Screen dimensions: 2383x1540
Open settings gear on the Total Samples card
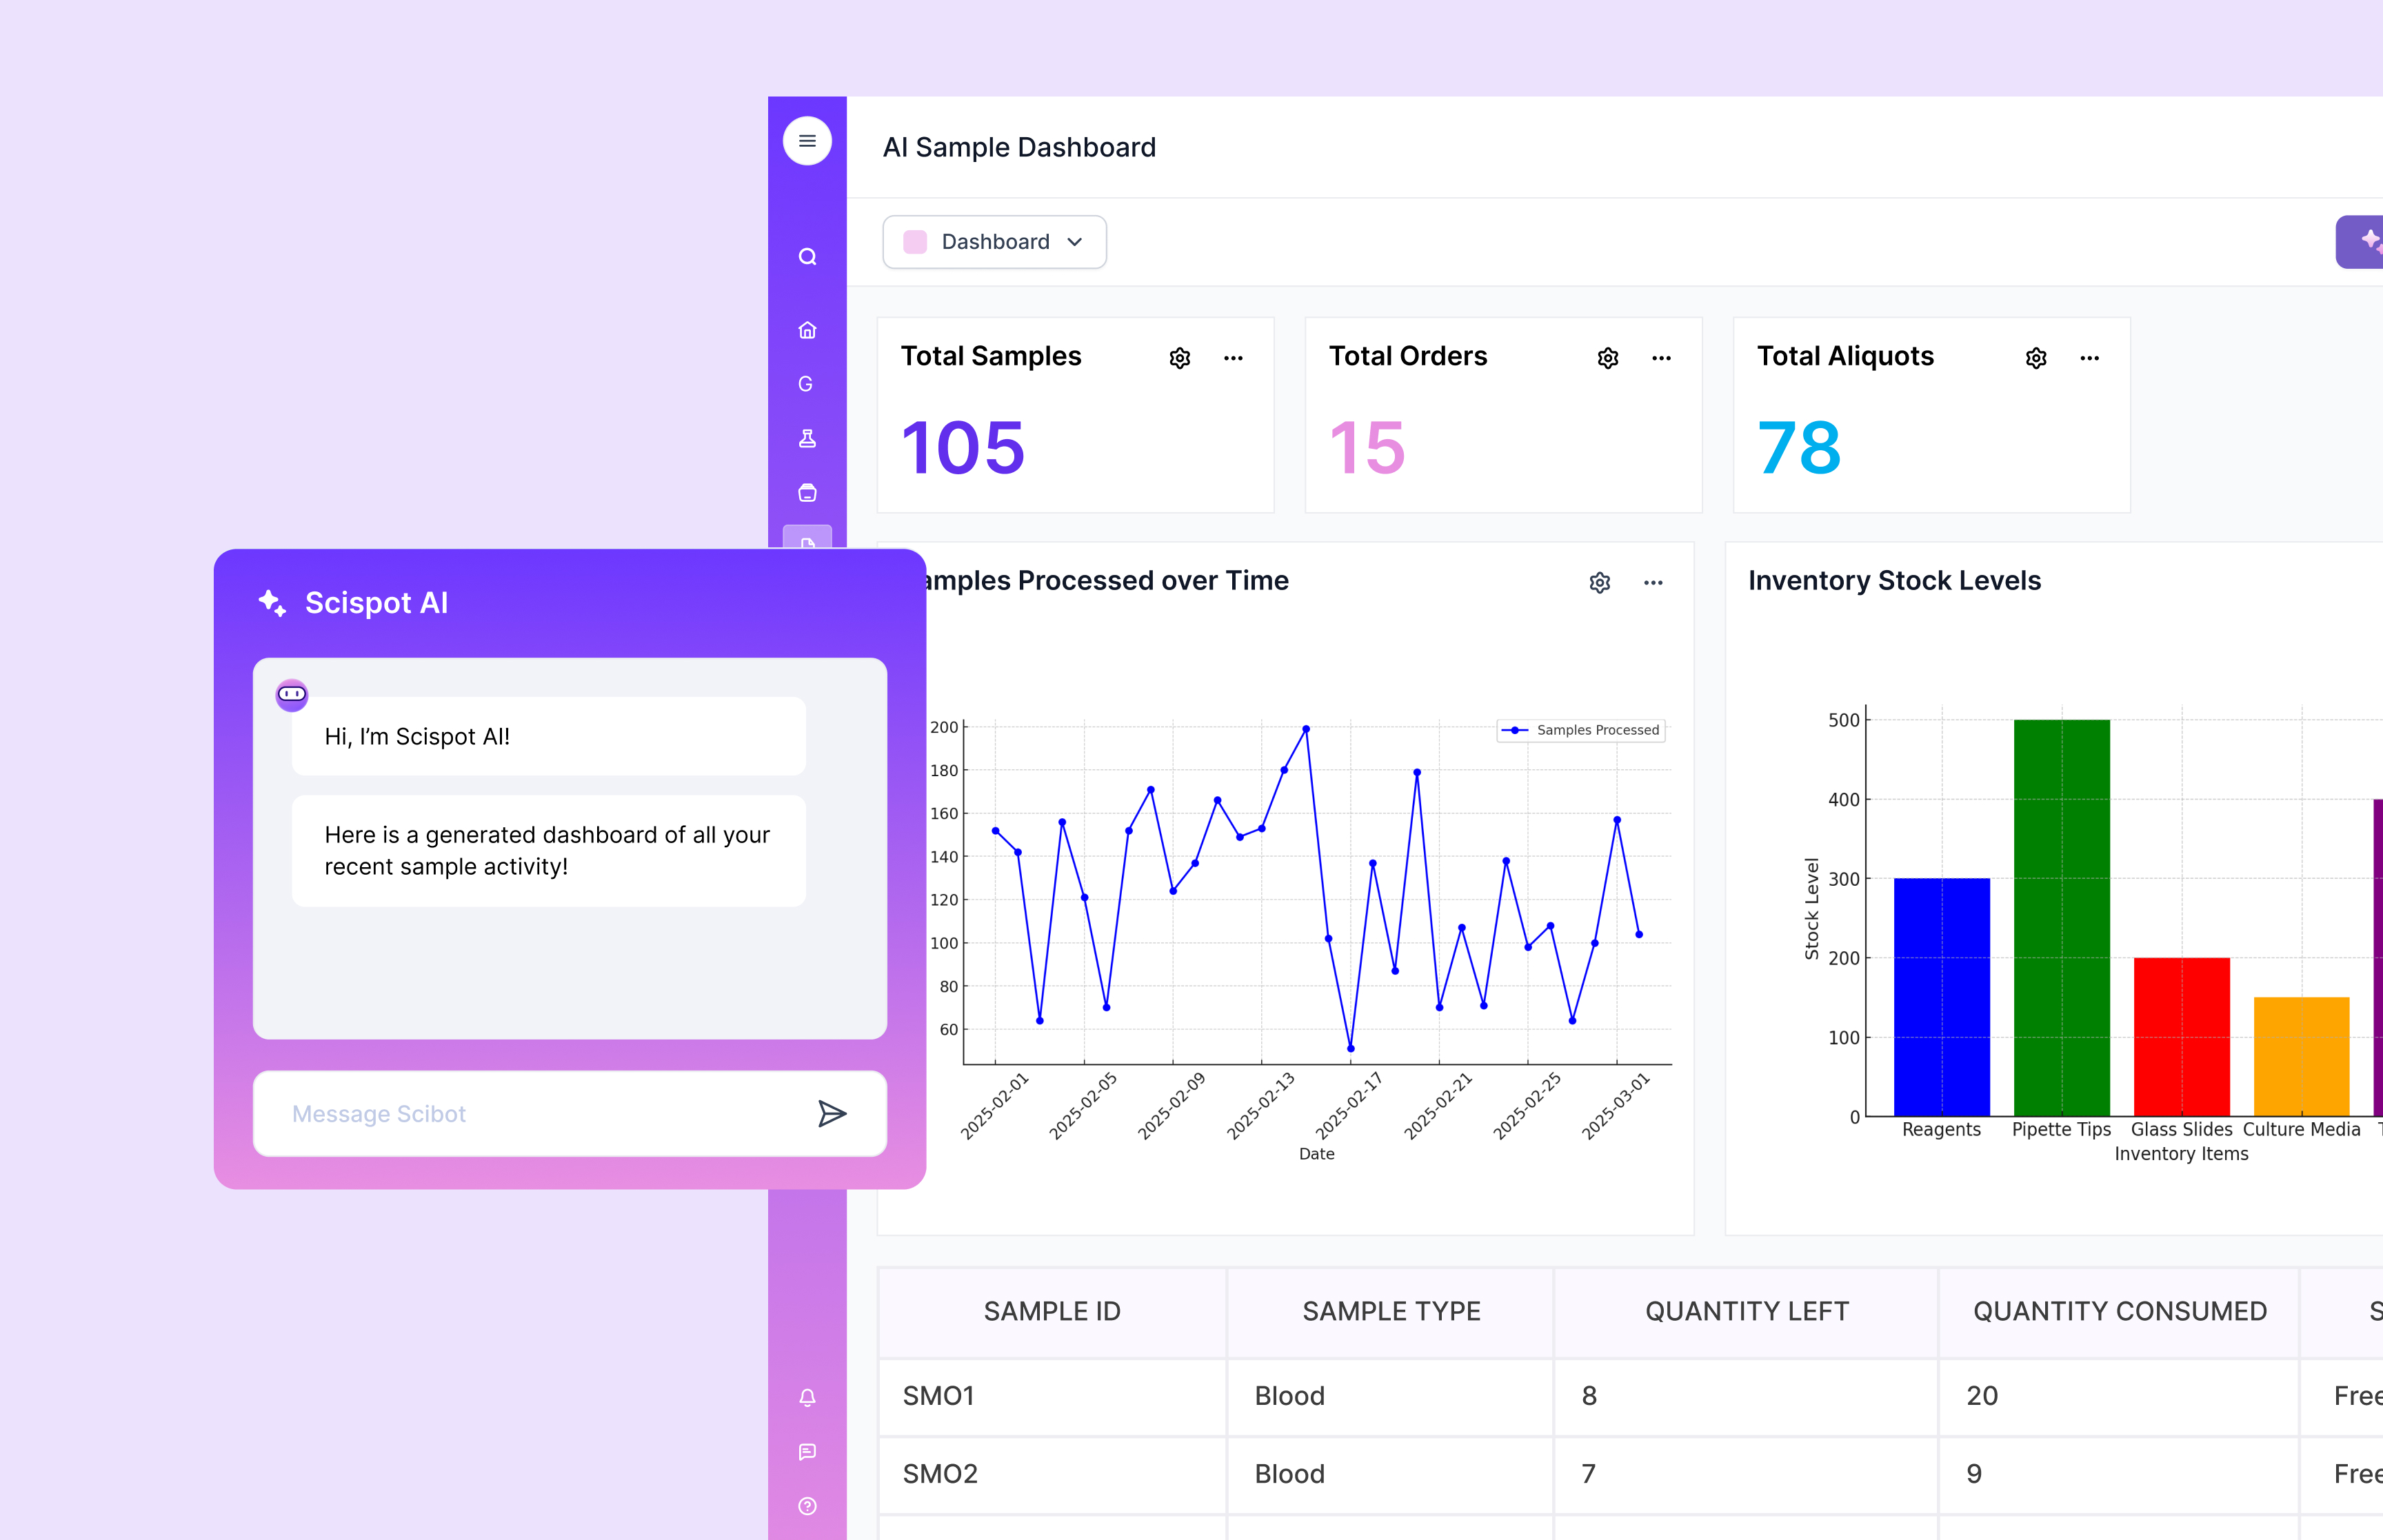click(1180, 357)
